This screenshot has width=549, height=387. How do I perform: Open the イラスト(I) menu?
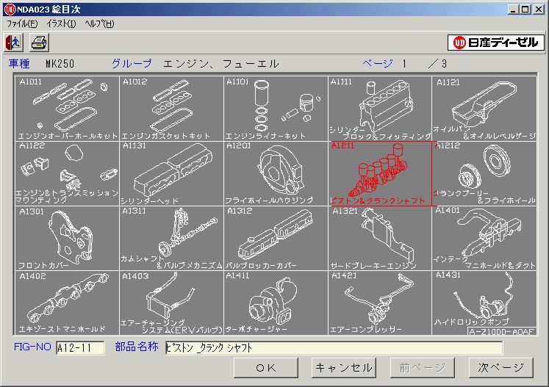pos(61,23)
